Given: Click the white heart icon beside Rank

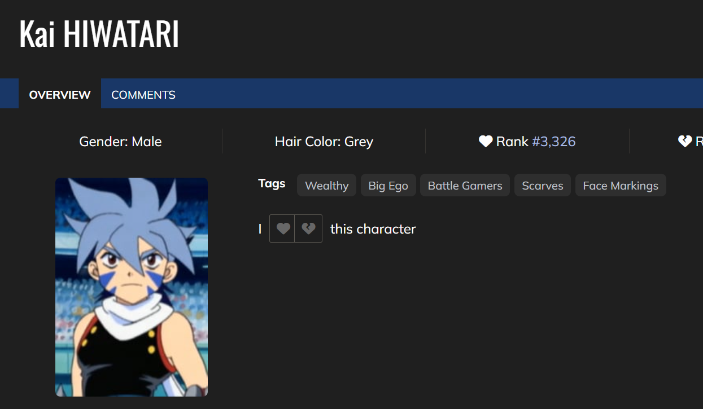Looking at the screenshot, I should point(486,141).
